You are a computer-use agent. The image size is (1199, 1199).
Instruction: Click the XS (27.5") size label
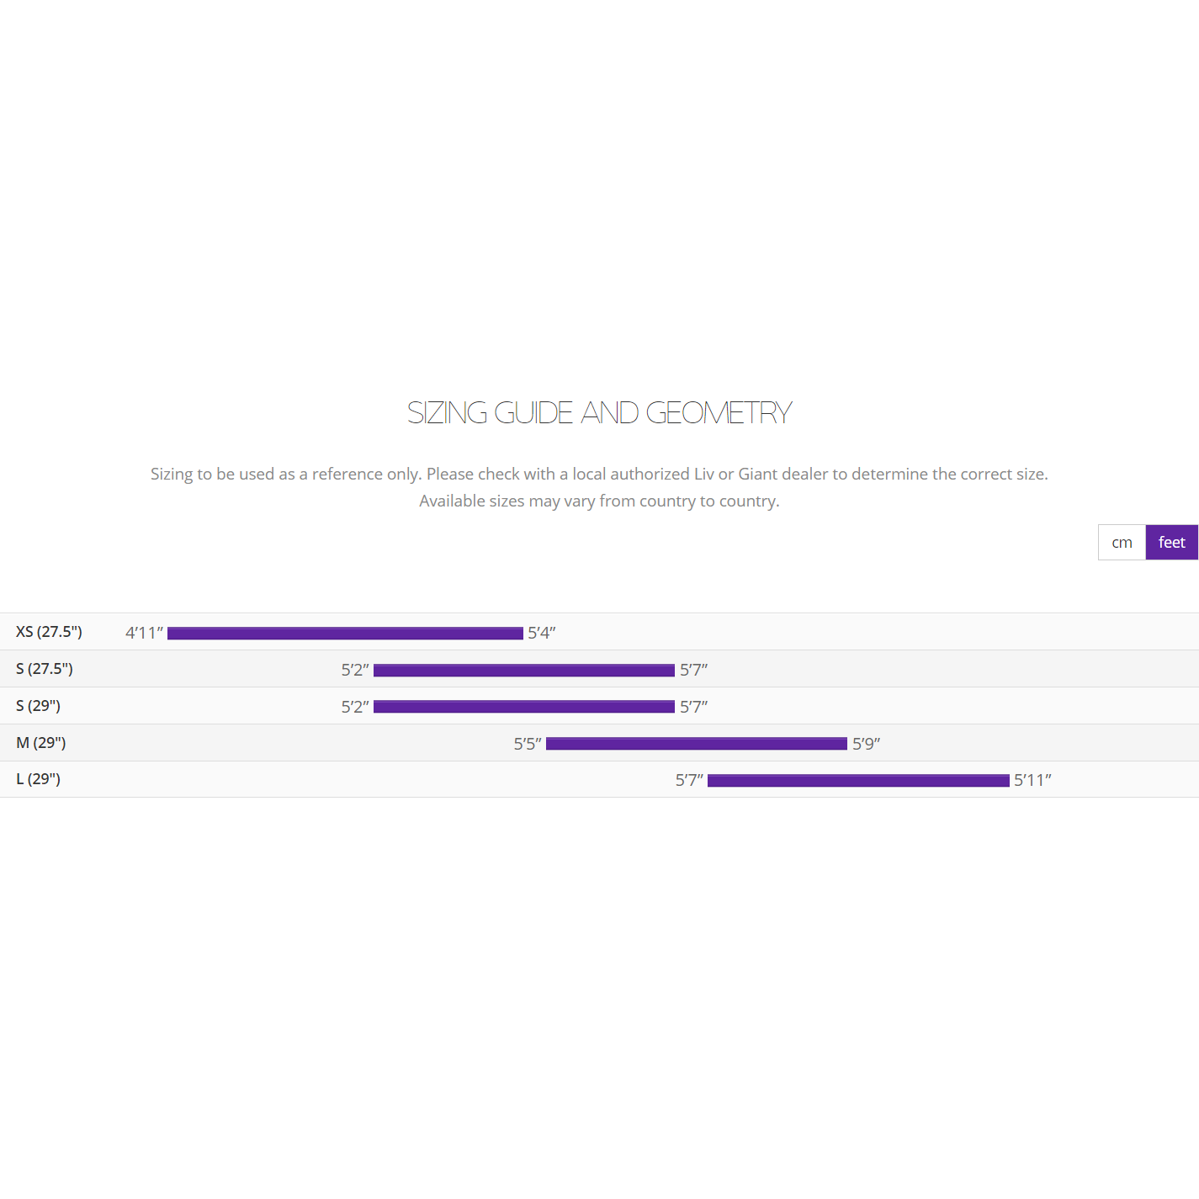click(x=49, y=632)
